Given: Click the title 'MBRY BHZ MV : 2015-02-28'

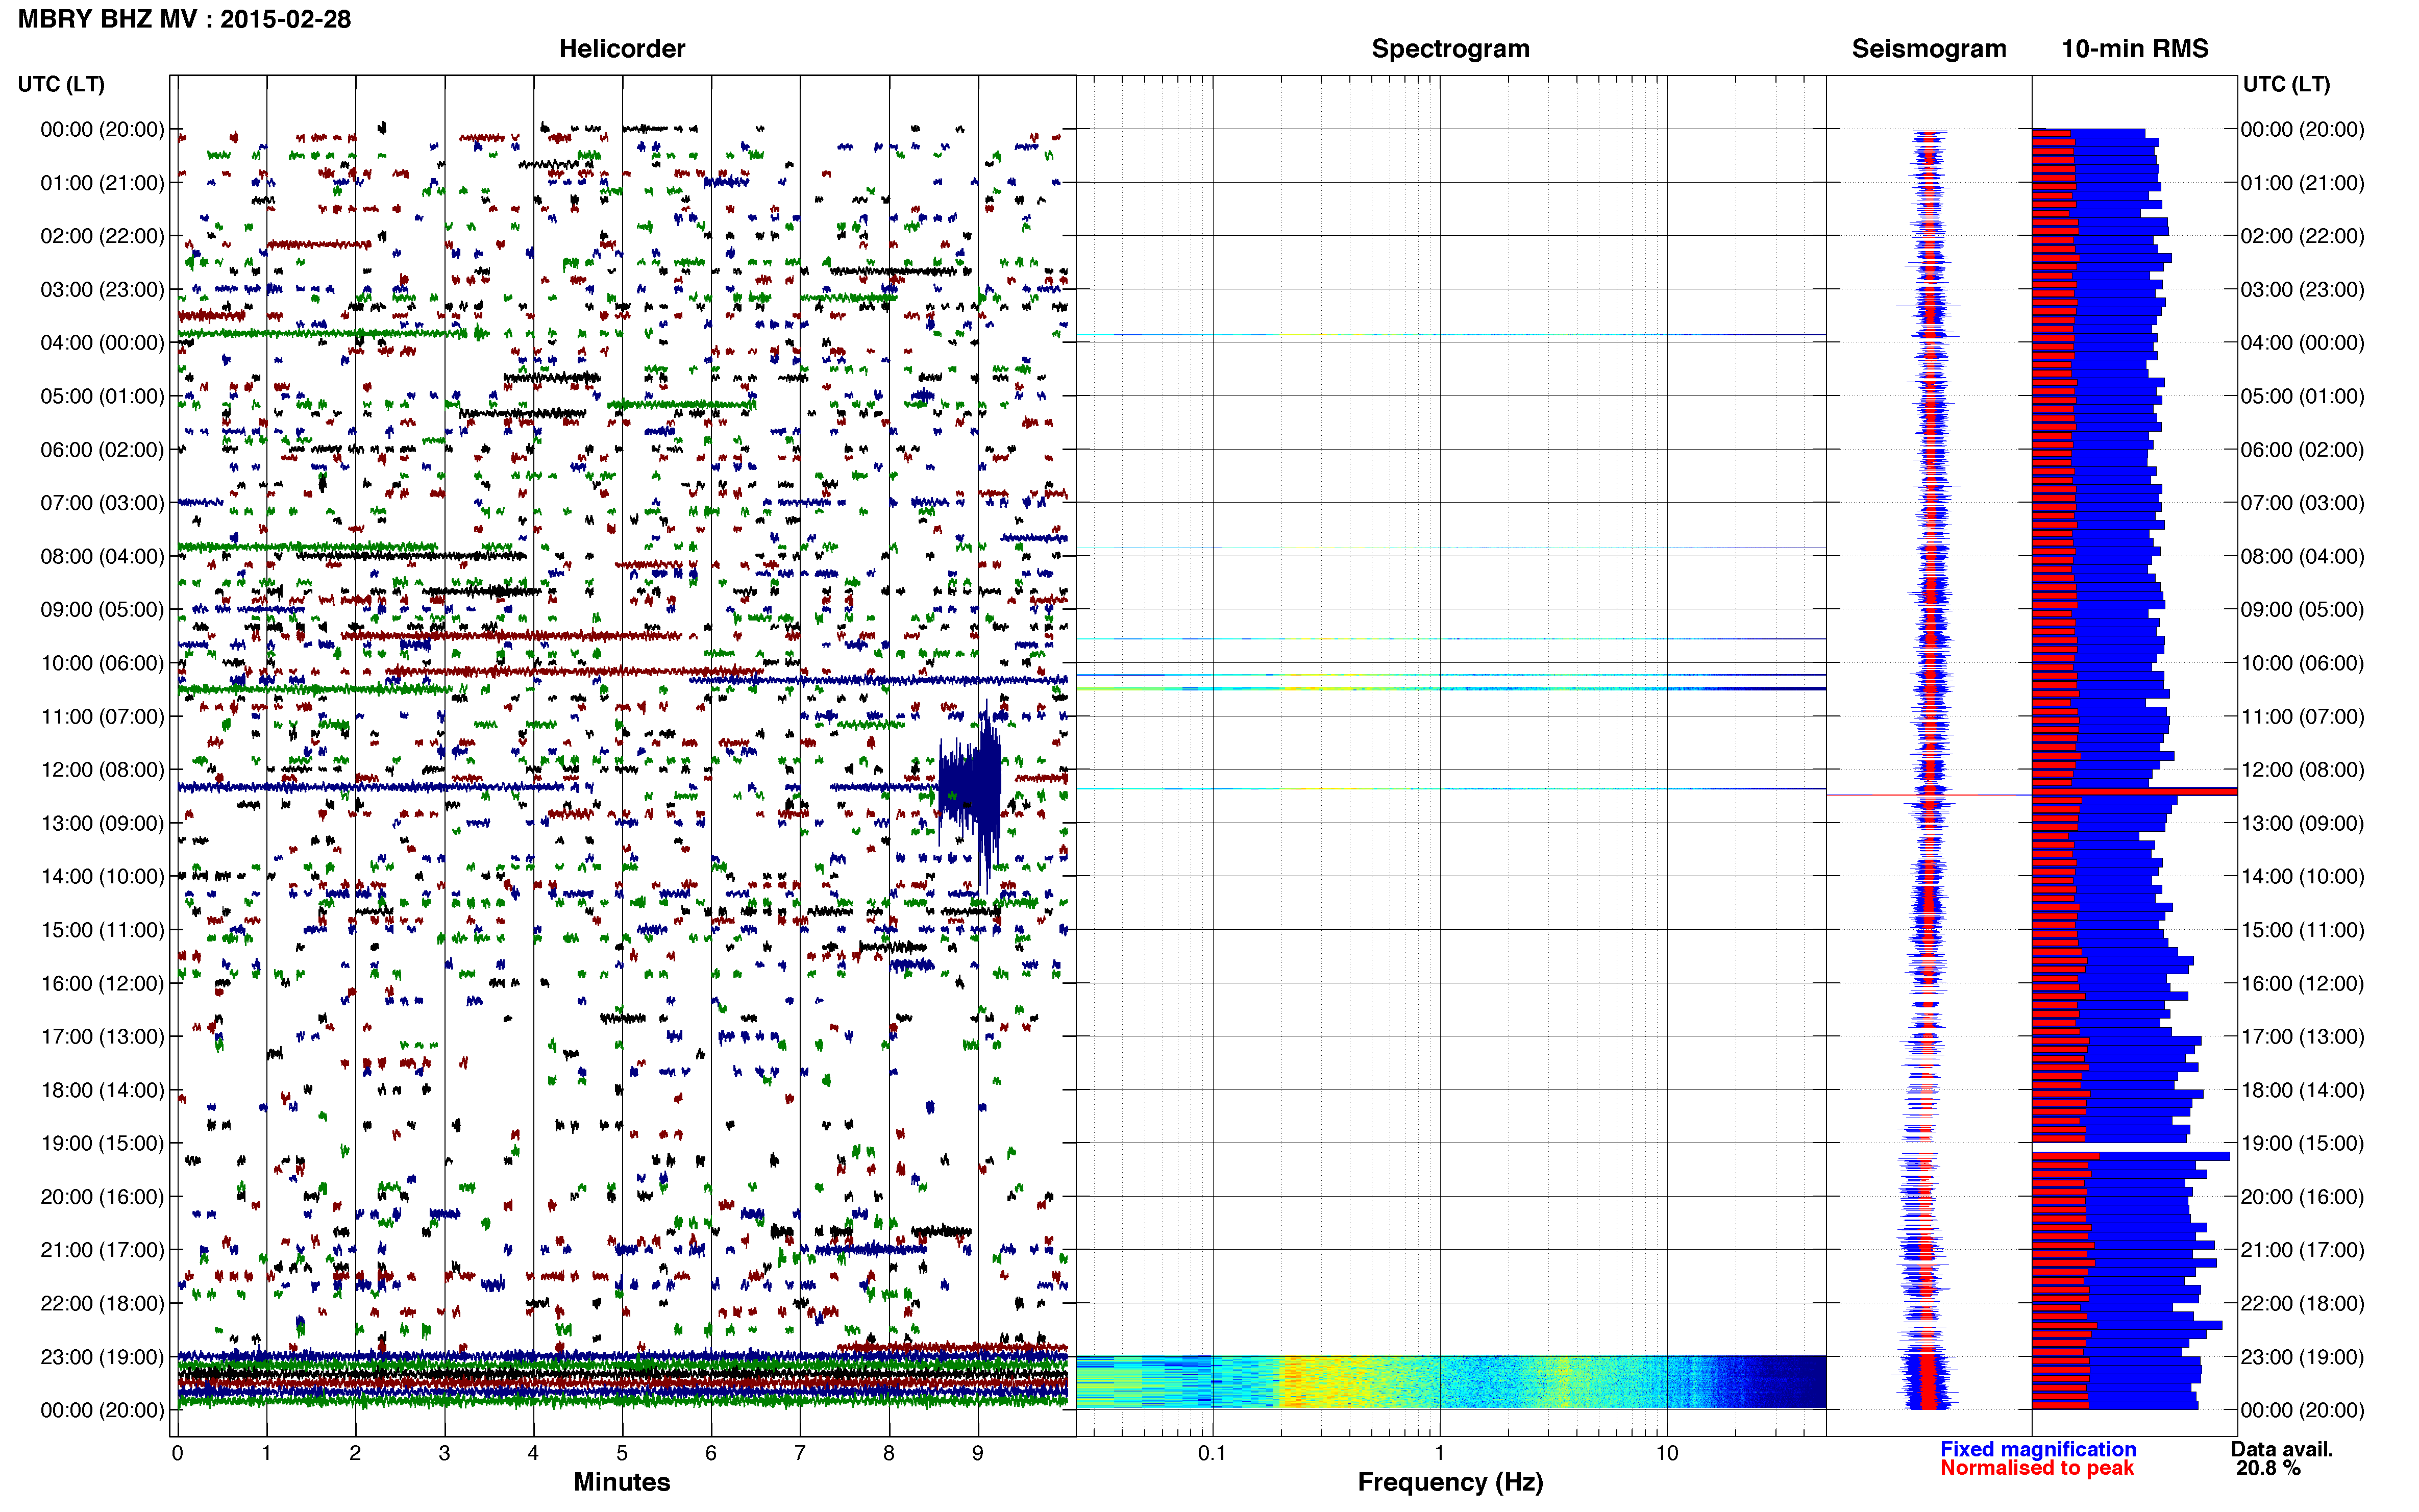Looking at the screenshot, I should coord(185,19).
